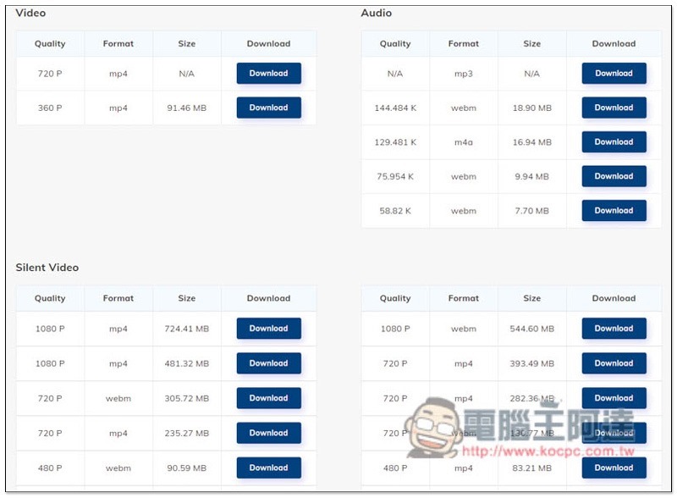Screen dimensions: 677x498
Task: Select the "58.82 K" quality cell
Action: 395,211
